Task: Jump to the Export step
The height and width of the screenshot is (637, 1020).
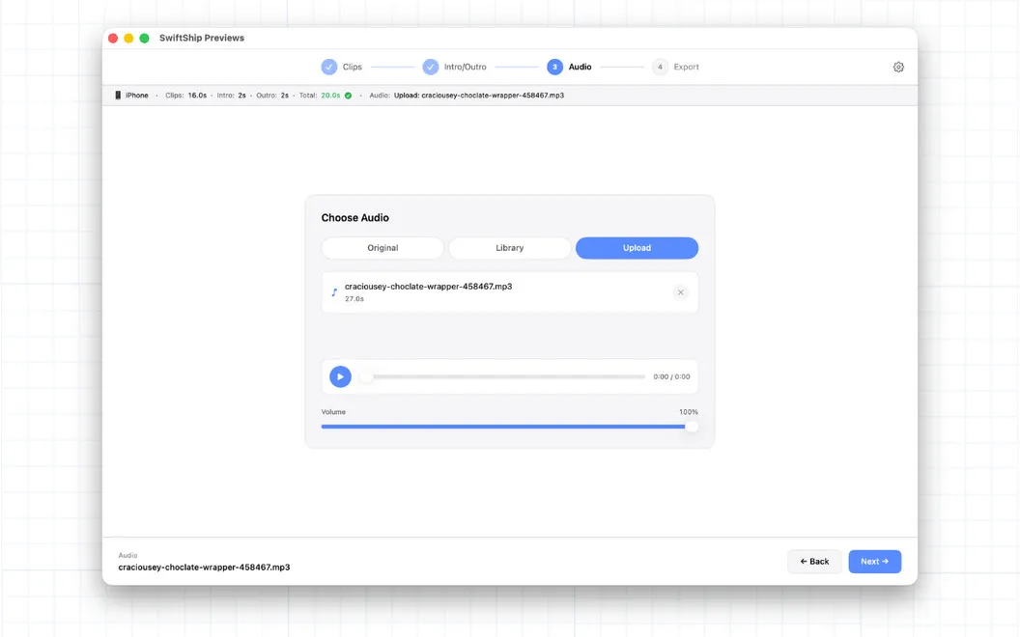Action: [675, 67]
